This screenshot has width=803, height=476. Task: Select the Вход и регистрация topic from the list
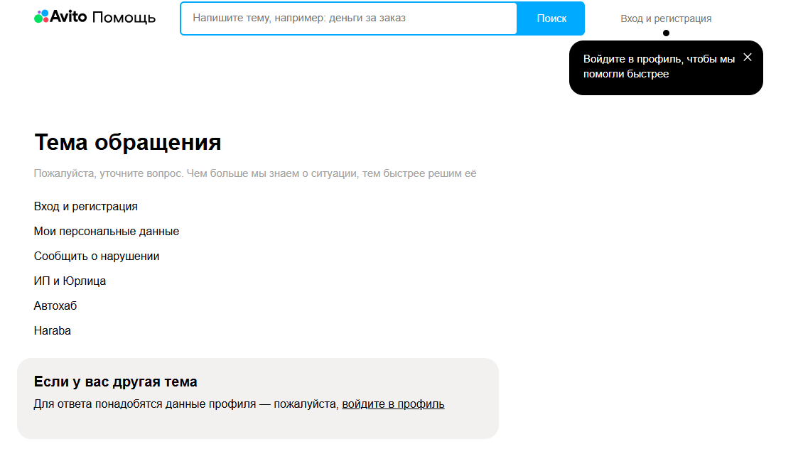85,207
